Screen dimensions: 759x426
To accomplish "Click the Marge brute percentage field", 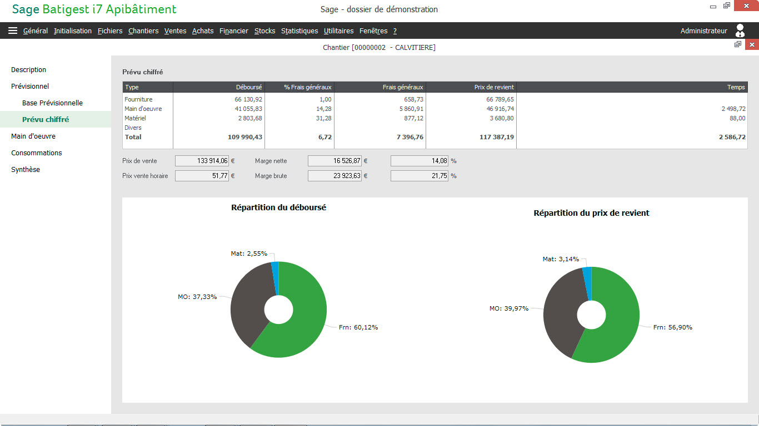I will (419, 176).
